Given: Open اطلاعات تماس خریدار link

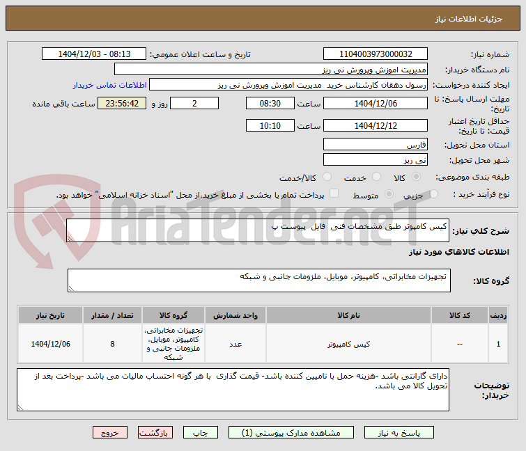Looking at the screenshot, I should (109, 85).
